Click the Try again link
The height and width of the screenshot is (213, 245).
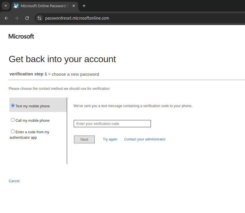[x=110, y=139]
